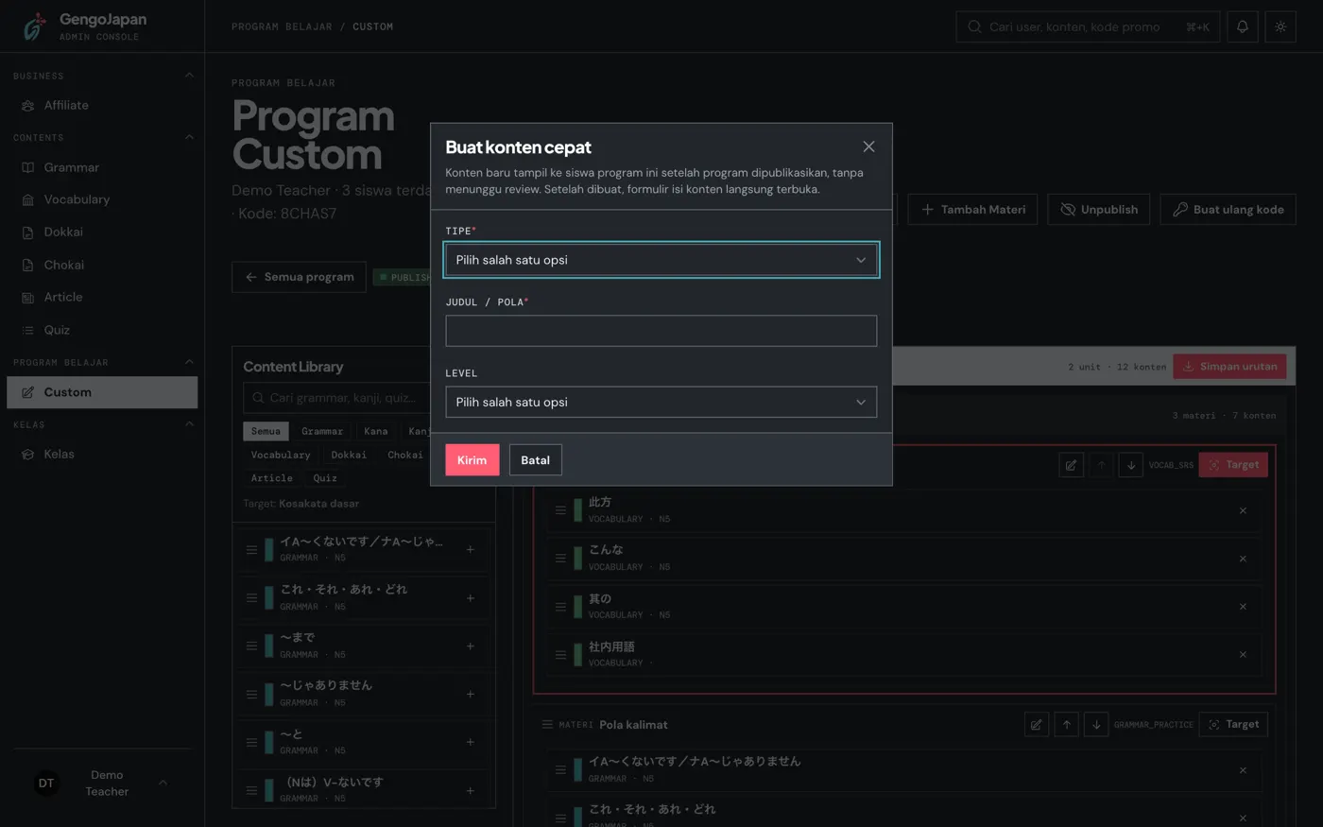1323x827 pixels.
Task: Click Buat ulang kode button
Action: [x=1228, y=209]
